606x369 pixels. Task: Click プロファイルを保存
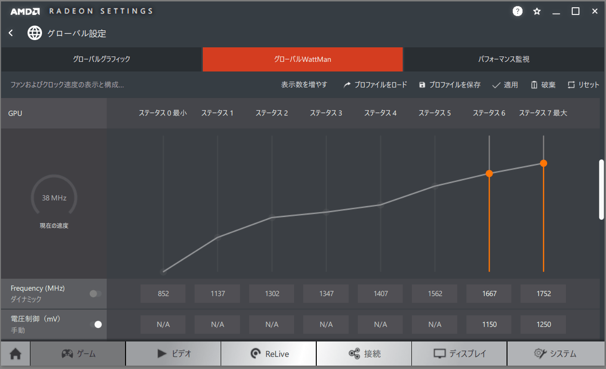[450, 85]
